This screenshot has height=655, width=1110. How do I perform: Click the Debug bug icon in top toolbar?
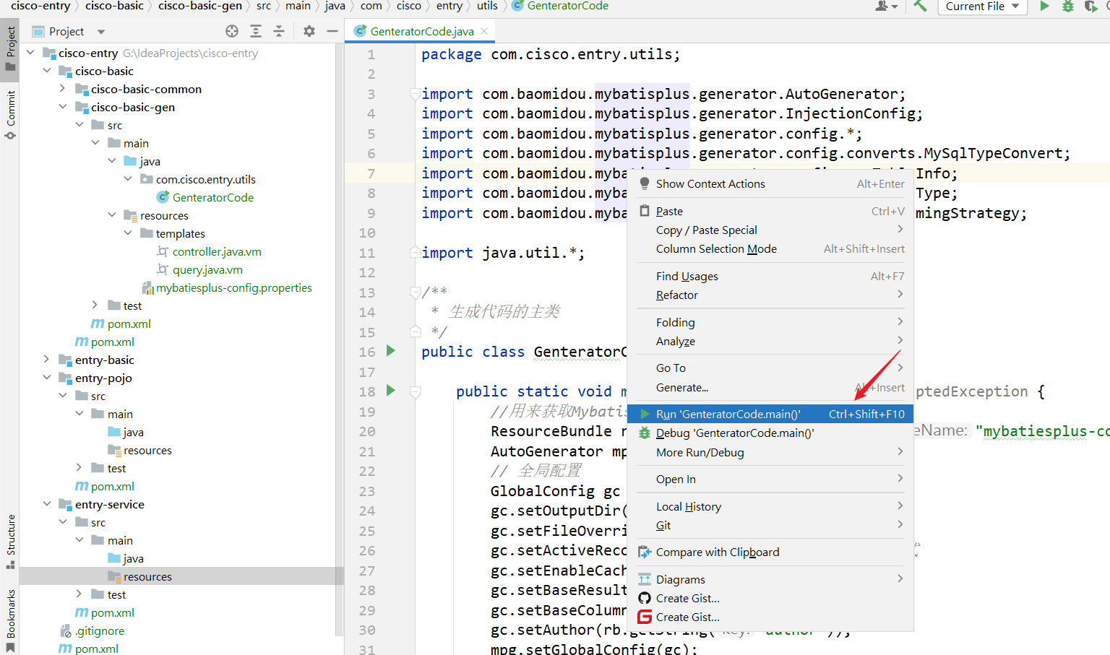[x=1067, y=6]
